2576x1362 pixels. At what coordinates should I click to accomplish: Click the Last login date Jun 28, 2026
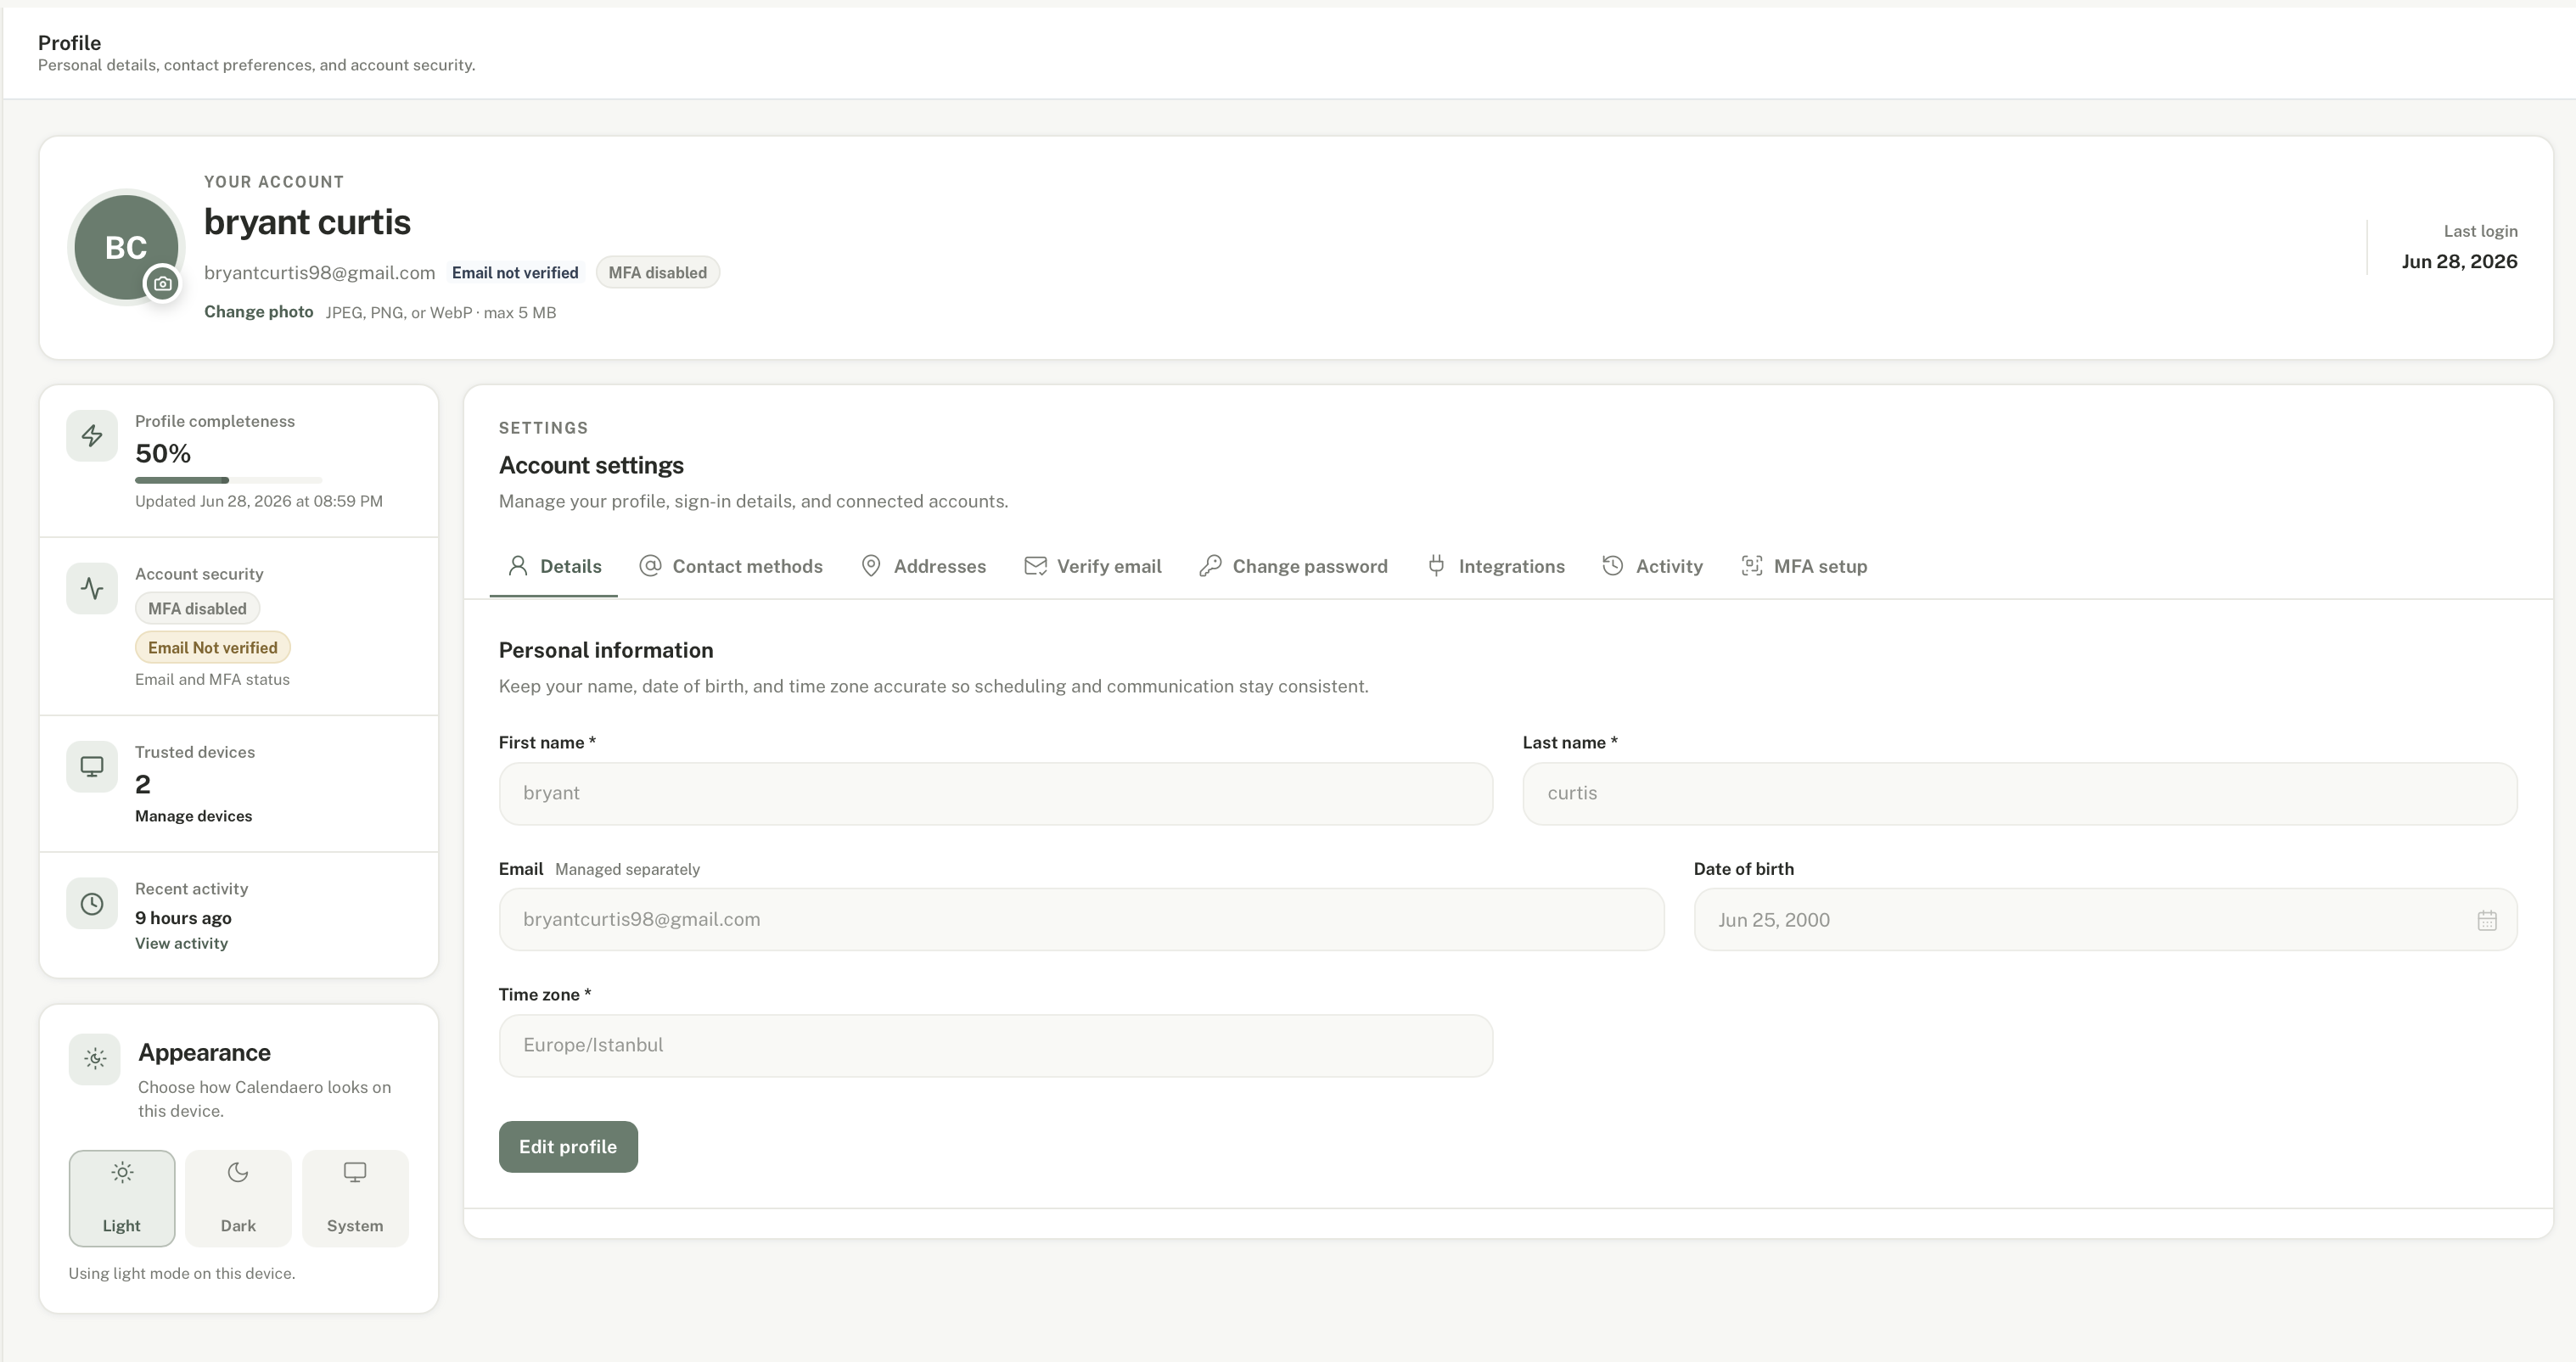point(2459,262)
